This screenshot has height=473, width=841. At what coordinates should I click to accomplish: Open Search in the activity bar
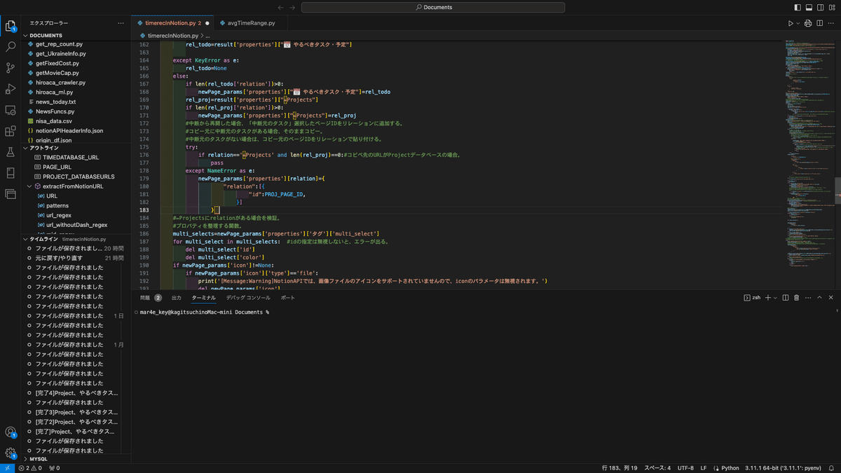point(10,48)
